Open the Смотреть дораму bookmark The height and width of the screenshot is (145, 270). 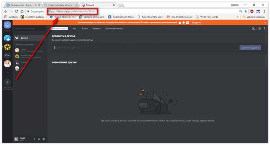pyautogui.click(x=33, y=17)
